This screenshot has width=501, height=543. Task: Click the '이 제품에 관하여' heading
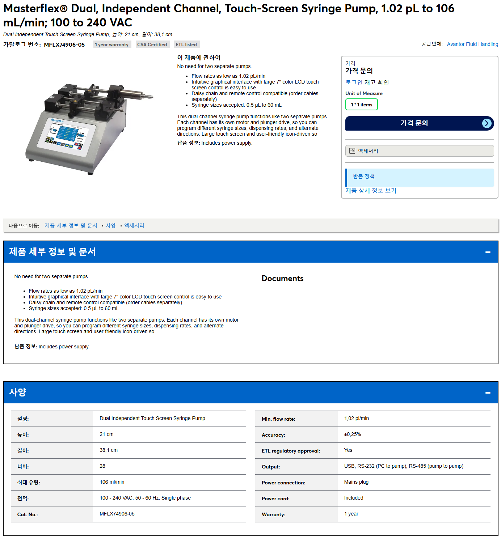click(x=199, y=58)
